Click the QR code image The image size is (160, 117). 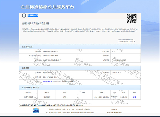click(131, 18)
